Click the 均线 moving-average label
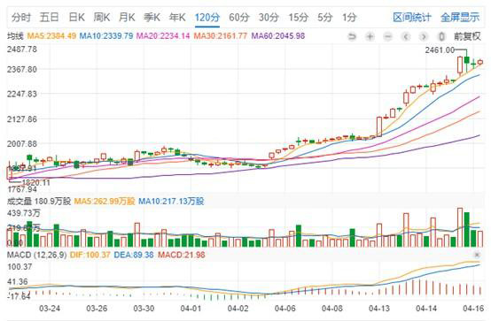The width and height of the screenshot is (491, 321). pos(15,36)
